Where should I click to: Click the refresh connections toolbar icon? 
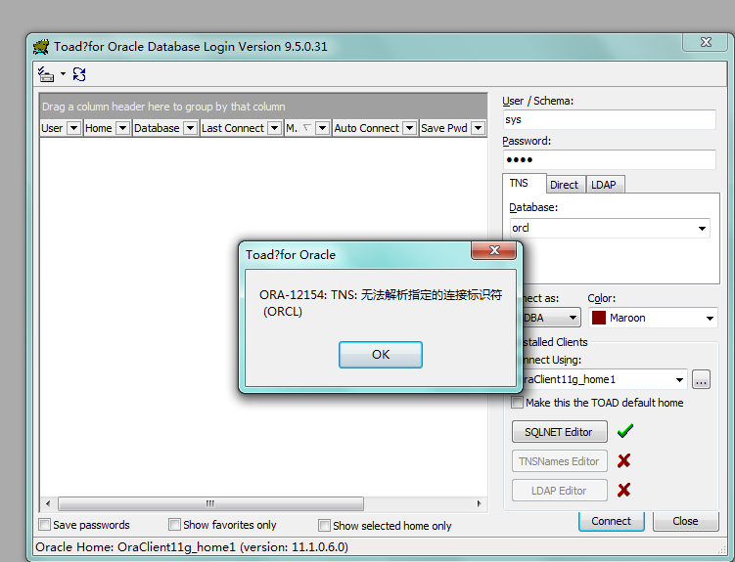point(79,74)
